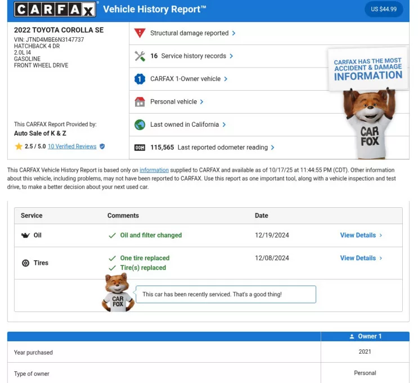The width and height of the screenshot is (418, 383).
Task: Click the blue 1-Owner badge icon
Action: [x=140, y=79]
